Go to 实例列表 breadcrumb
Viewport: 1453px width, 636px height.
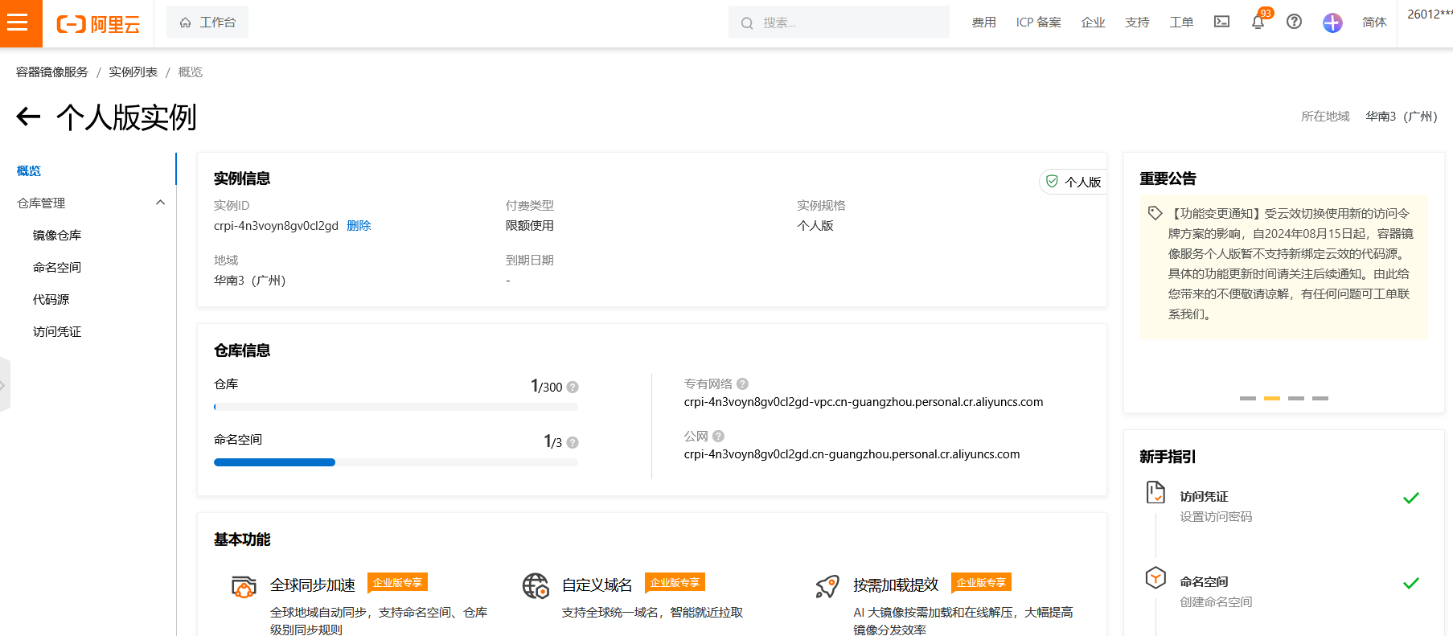133,72
